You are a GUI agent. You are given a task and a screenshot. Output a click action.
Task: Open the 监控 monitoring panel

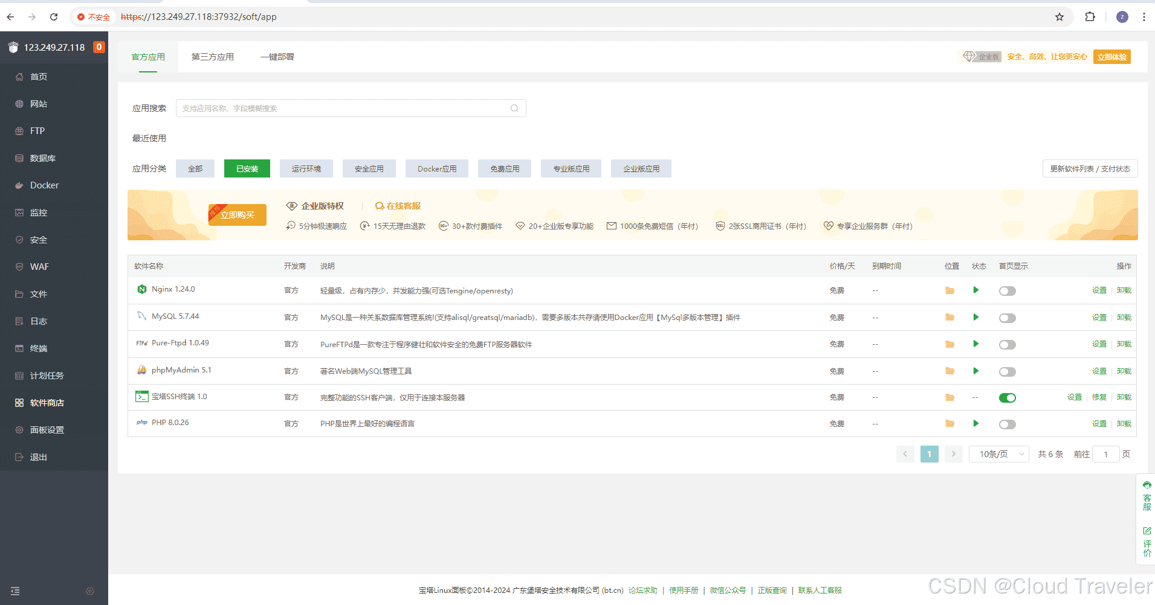[38, 212]
